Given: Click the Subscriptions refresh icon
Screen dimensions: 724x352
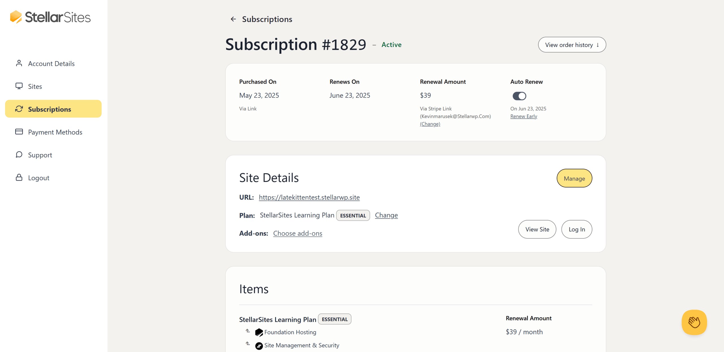Looking at the screenshot, I should 19,109.
